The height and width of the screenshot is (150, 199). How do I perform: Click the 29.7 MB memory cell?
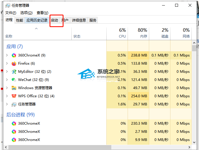point(138,104)
